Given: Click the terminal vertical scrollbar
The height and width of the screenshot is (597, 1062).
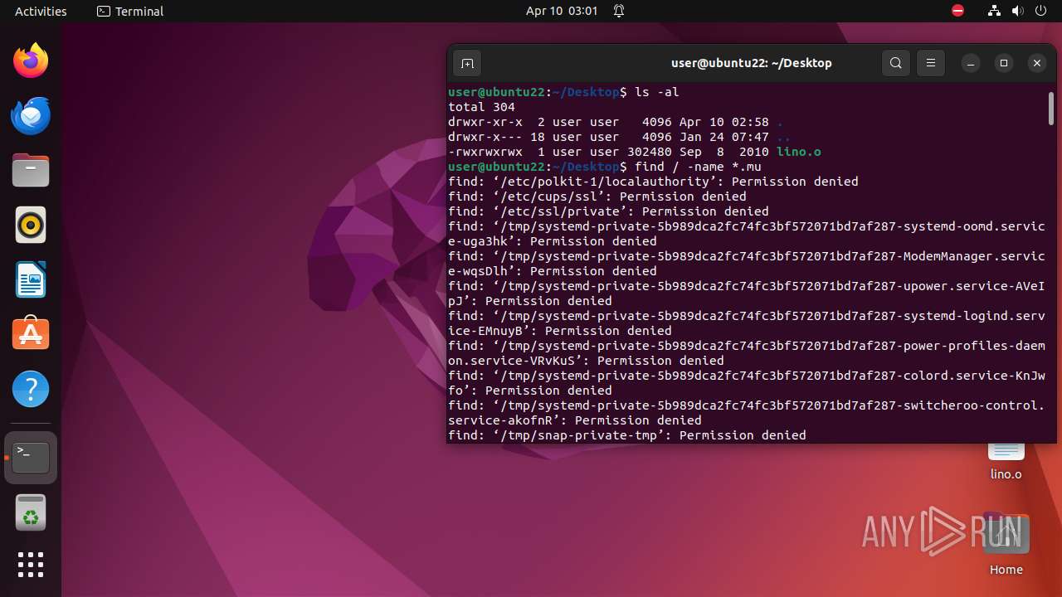Looking at the screenshot, I should [x=1051, y=109].
